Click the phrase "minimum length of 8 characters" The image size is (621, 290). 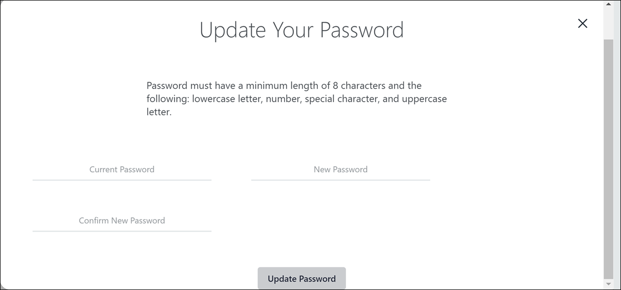(311, 86)
